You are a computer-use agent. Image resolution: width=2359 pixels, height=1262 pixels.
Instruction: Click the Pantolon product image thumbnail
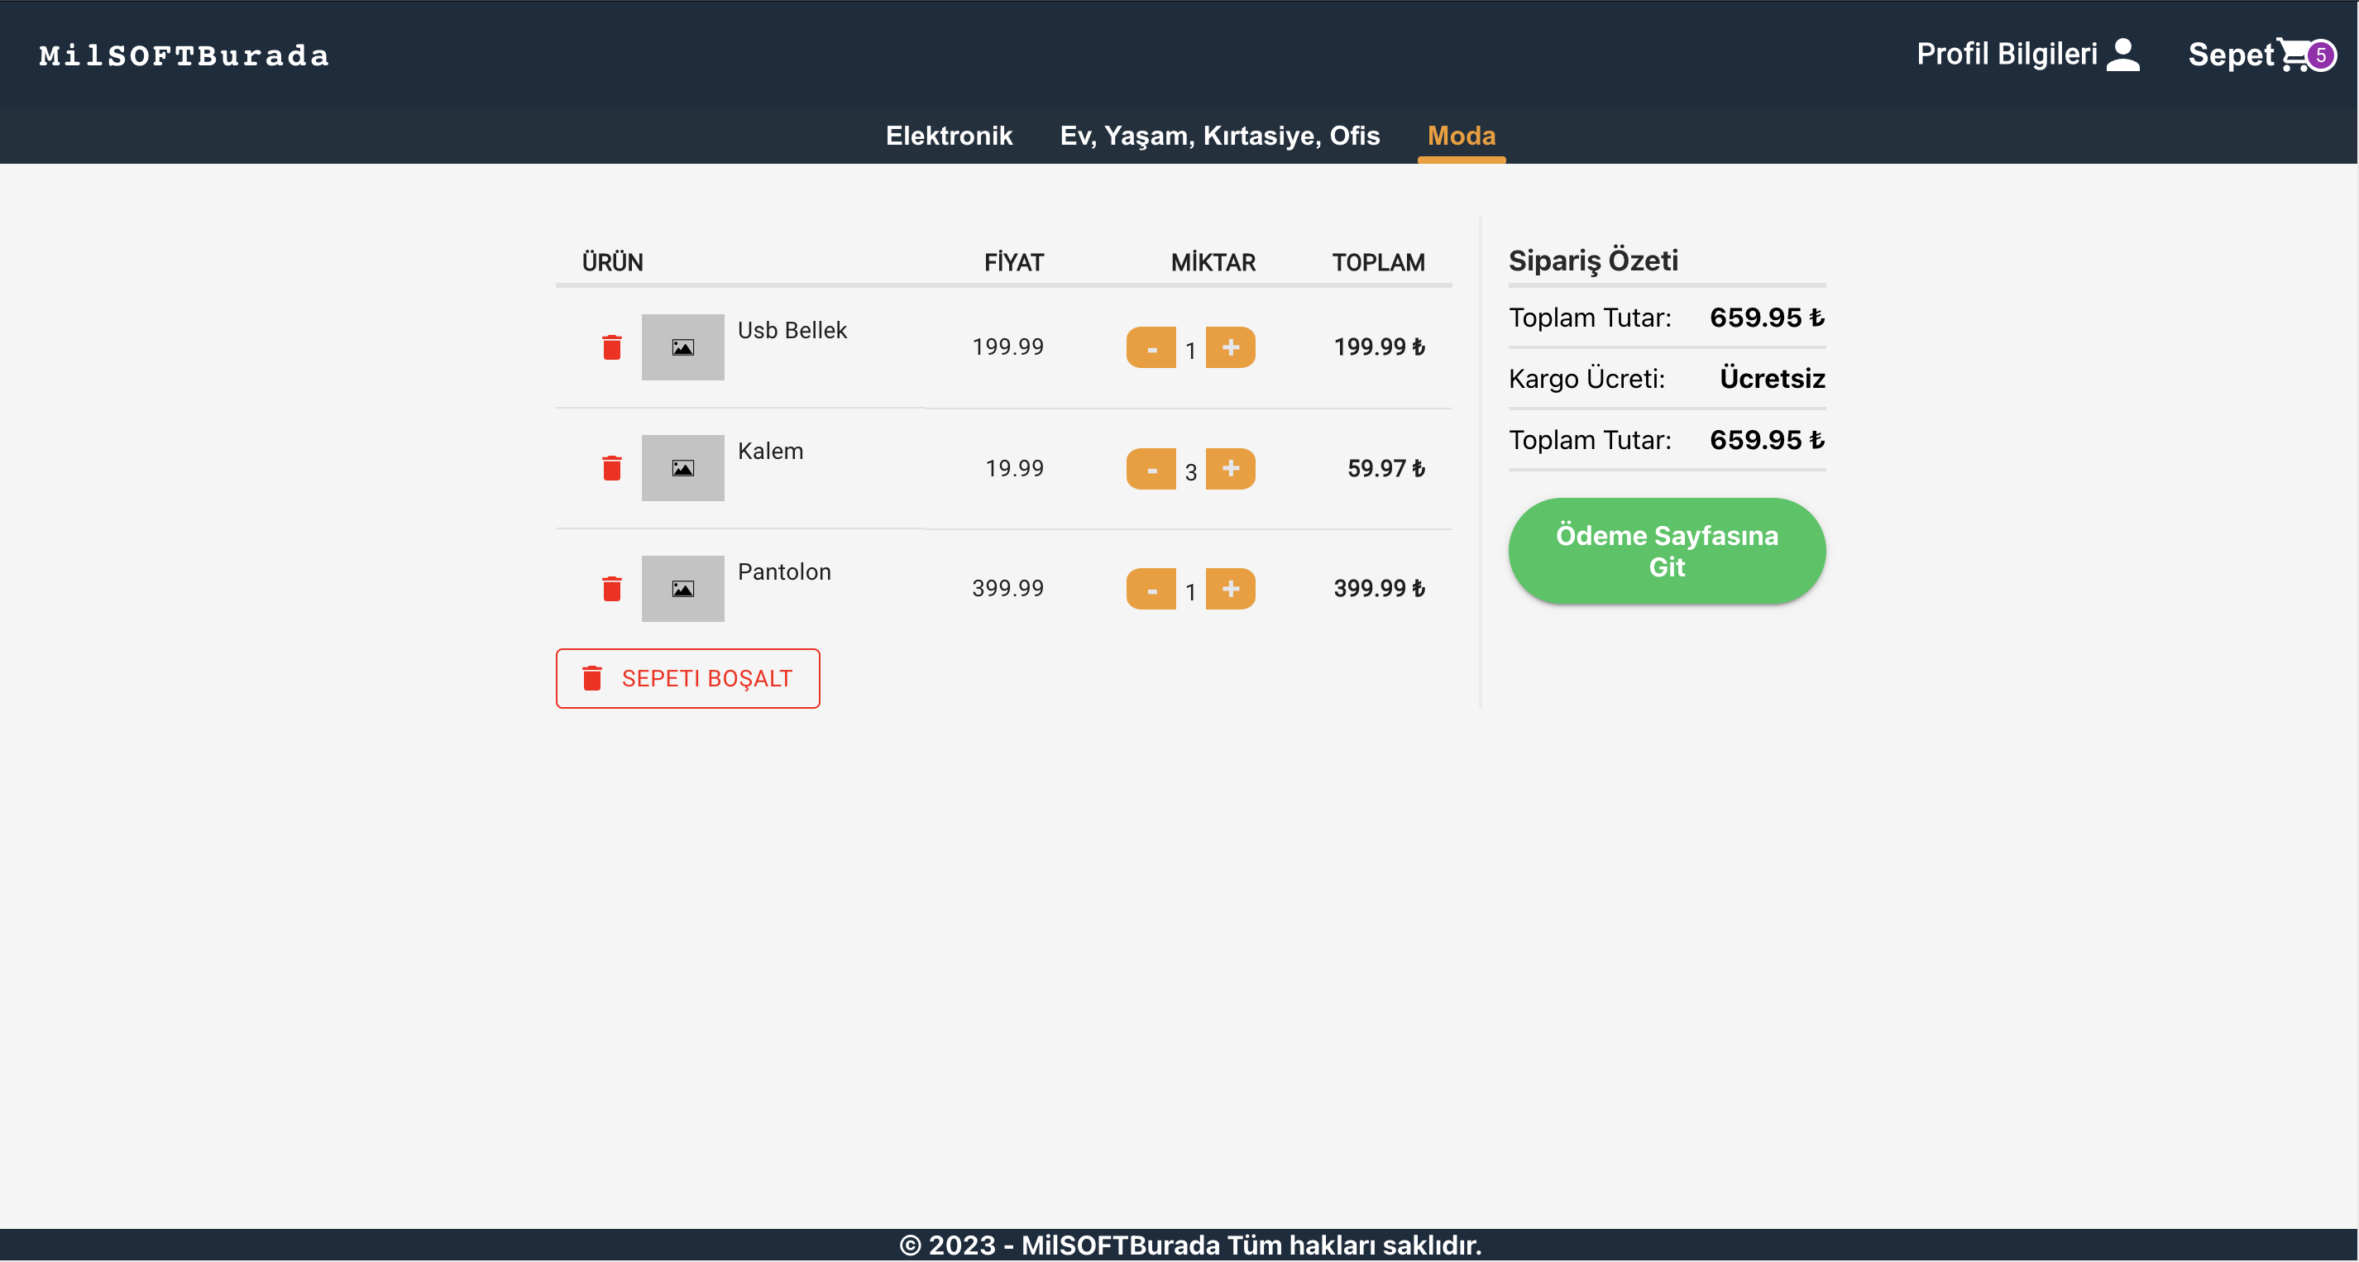click(x=682, y=588)
